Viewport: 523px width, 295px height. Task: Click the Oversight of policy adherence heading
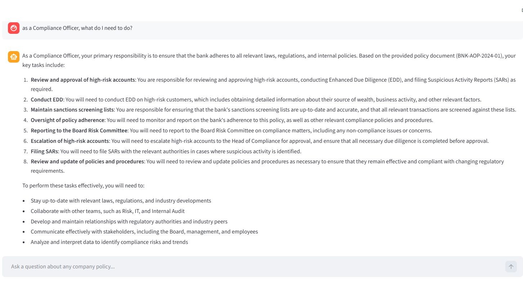[x=67, y=120]
